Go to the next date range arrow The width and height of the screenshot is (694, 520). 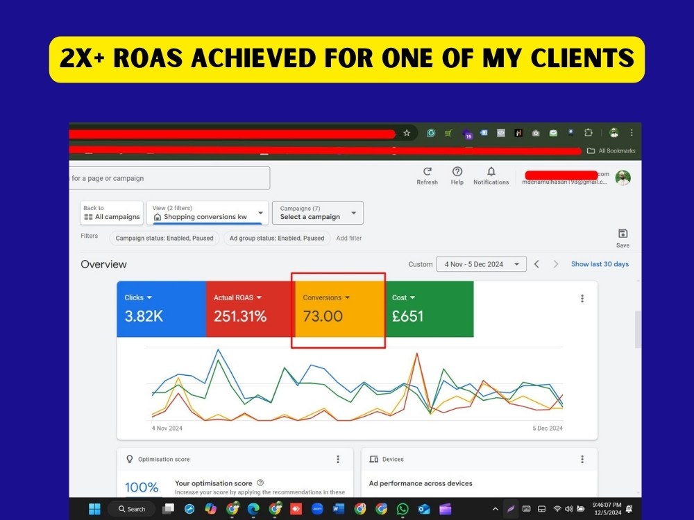click(555, 264)
